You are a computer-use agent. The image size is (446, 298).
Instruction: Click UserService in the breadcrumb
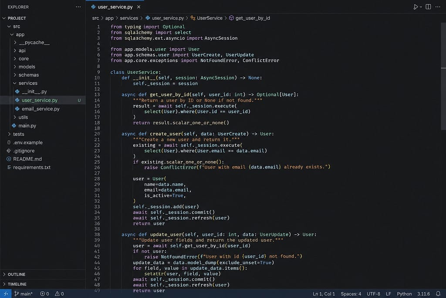pyautogui.click(x=209, y=18)
